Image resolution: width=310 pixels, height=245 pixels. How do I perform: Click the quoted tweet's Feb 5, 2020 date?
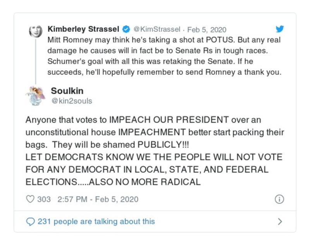pos(207,29)
